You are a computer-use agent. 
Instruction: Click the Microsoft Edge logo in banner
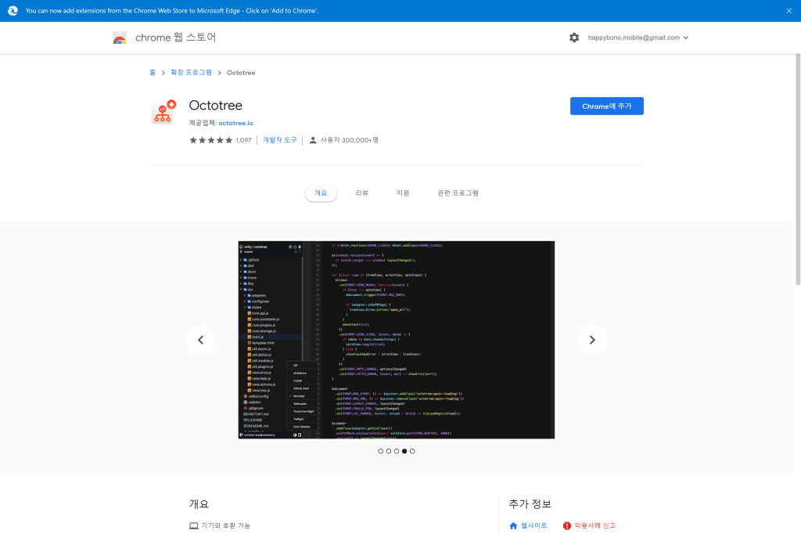(x=13, y=11)
